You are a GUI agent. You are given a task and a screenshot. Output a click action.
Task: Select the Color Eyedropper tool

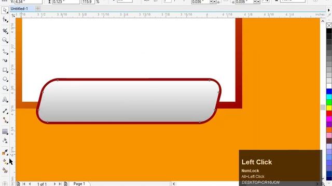(5, 152)
